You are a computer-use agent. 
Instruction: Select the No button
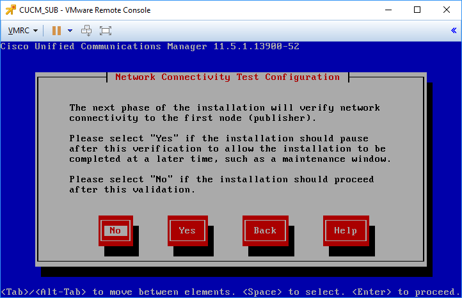pyautogui.click(x=115, y=231)
